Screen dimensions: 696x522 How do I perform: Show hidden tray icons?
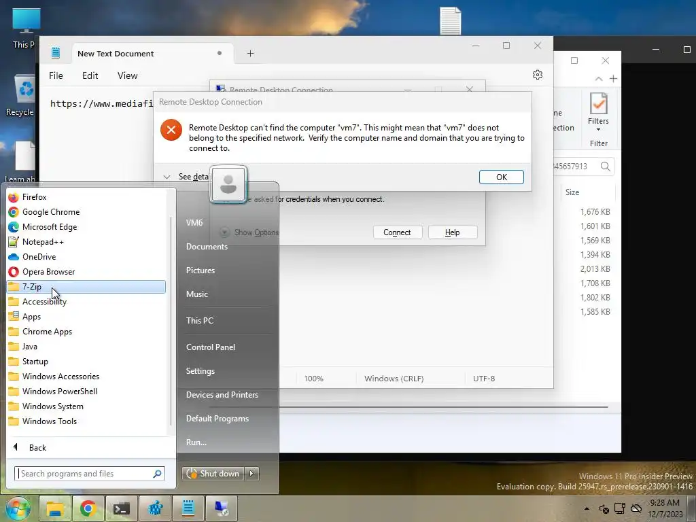click(x=587, y=508)
